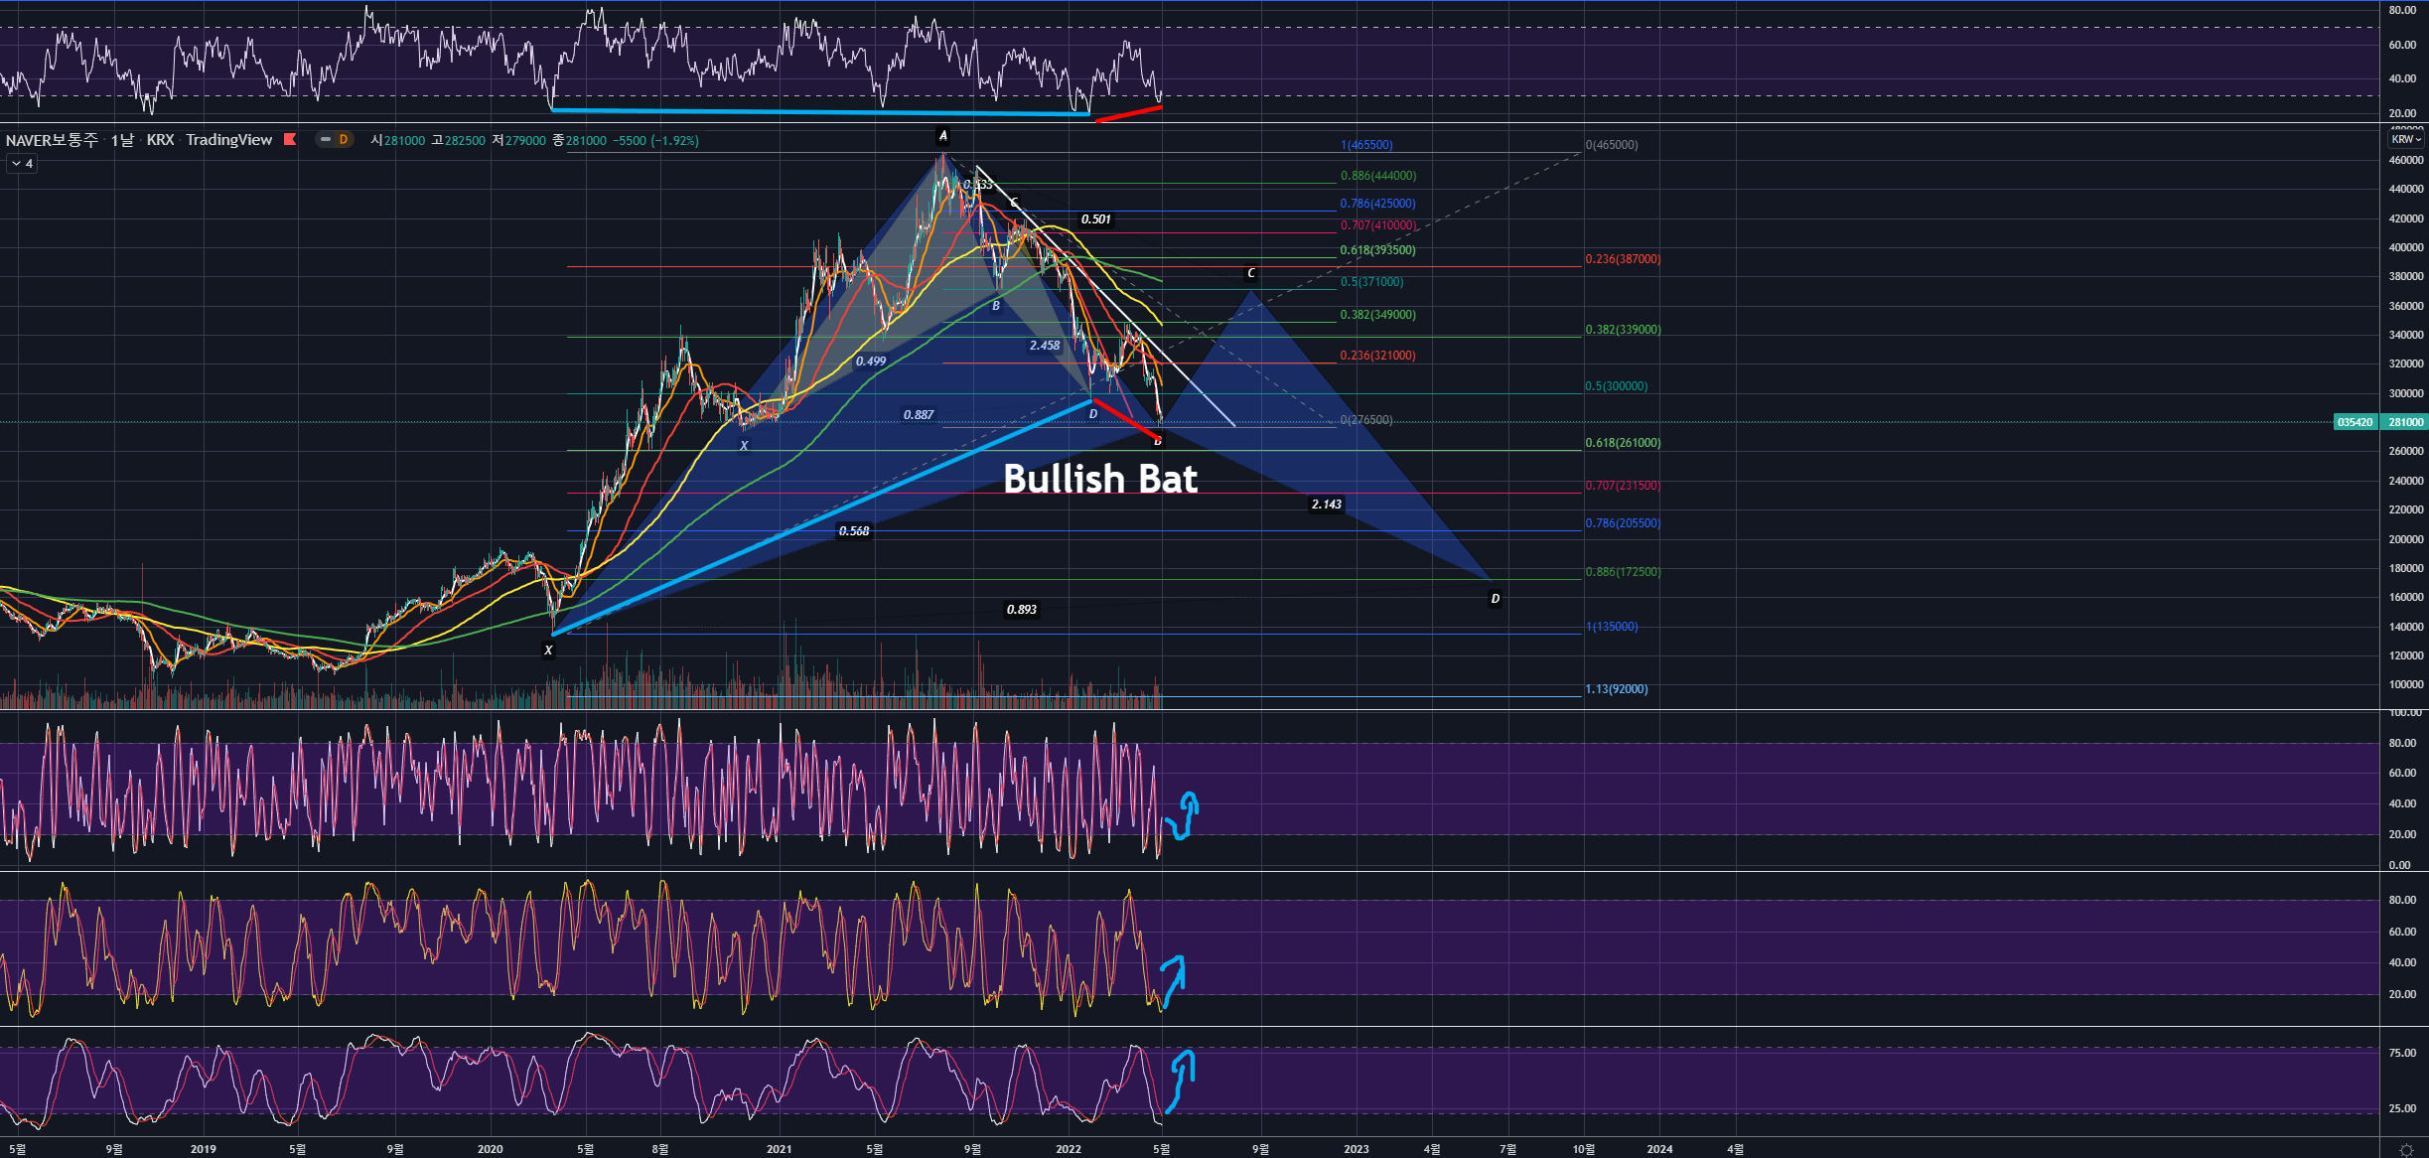Click the 0.618(261000) Fibonacci level label

pos(1622,443)
